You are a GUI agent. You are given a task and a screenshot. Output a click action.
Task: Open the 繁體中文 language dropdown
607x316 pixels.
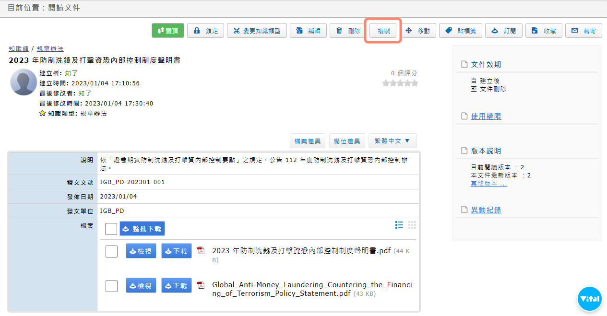392,141
